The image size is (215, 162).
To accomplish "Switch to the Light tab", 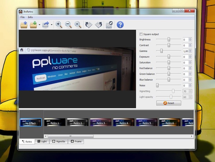I will pos(42,141).
